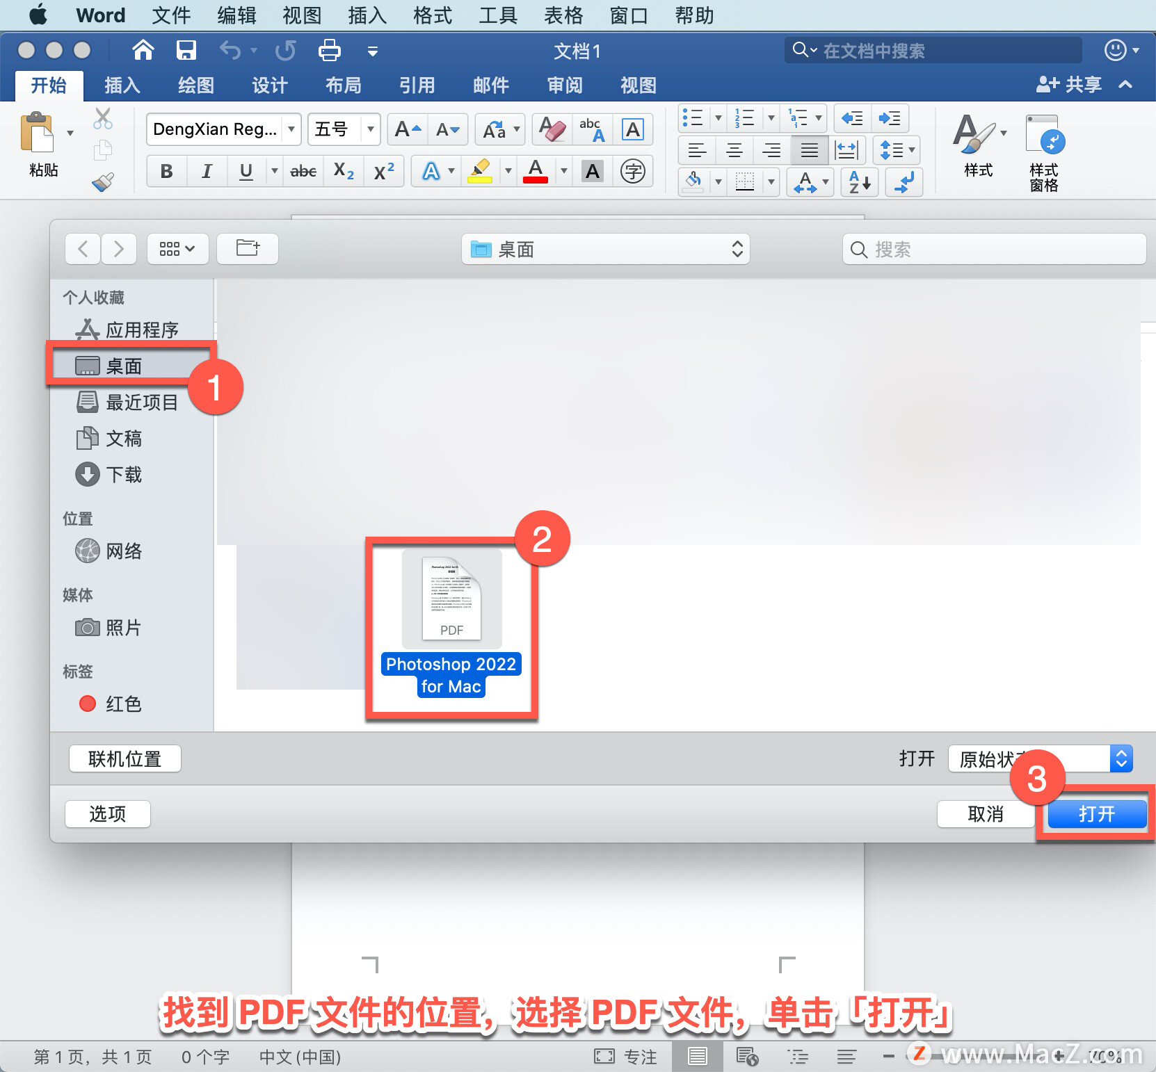This screenshot has height=1072, width=1156.
Task: Apply character border icon
Action: 632,129
